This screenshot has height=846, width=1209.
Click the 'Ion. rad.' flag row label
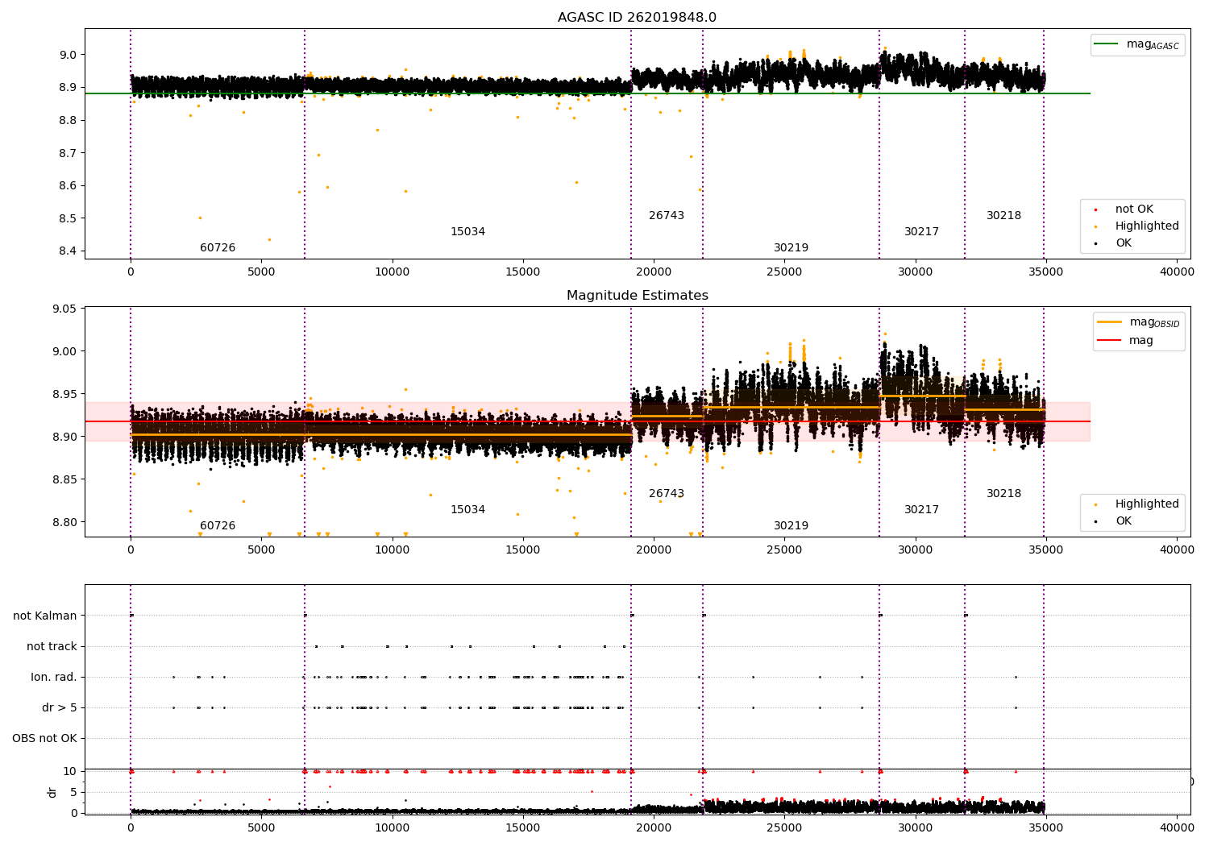[x=54, y=677]
